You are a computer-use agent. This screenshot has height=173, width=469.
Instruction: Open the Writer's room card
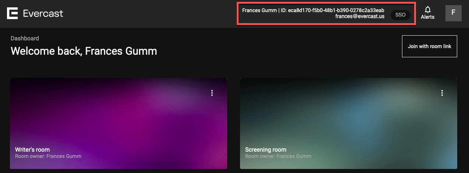119,123
